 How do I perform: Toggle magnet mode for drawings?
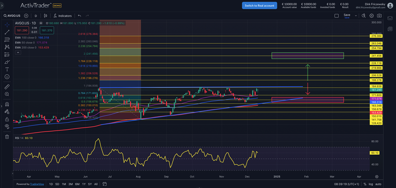click(x=7, y=104)
